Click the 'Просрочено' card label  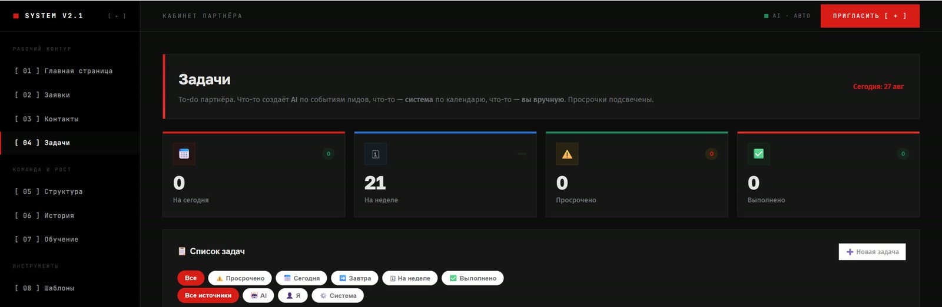click(x=576, y=200)
